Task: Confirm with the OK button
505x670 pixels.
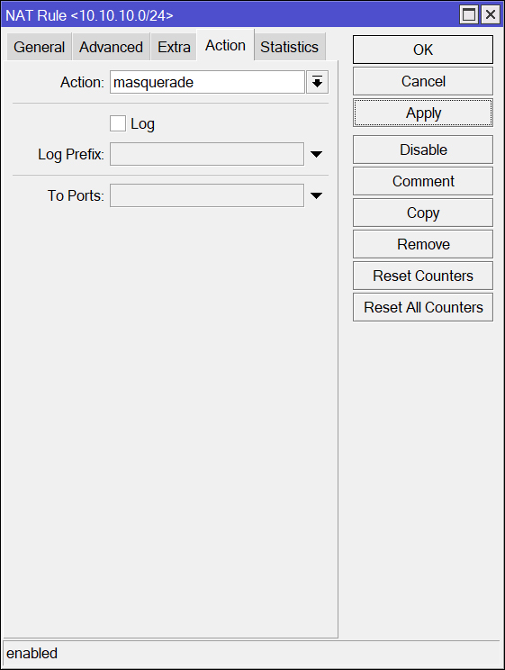Action: (423, 50)
